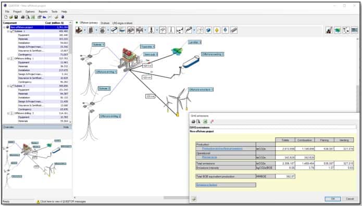The width and height of the screenshot is (362, 206).
Task: Click the print preview icon in GHG emissions dialog
Action: (198, 122)
